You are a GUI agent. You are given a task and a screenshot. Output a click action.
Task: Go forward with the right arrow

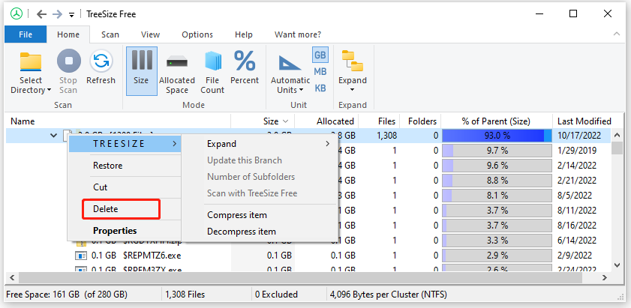point(58,14)
